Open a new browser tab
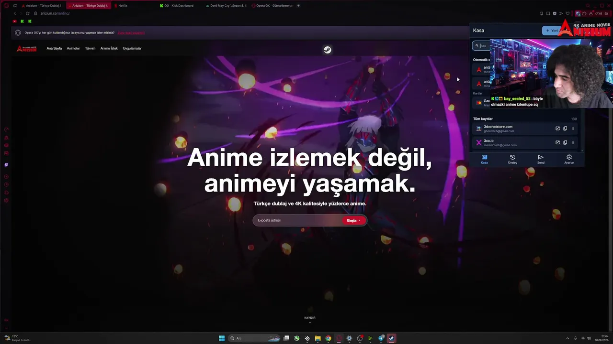 click(298, 6)
